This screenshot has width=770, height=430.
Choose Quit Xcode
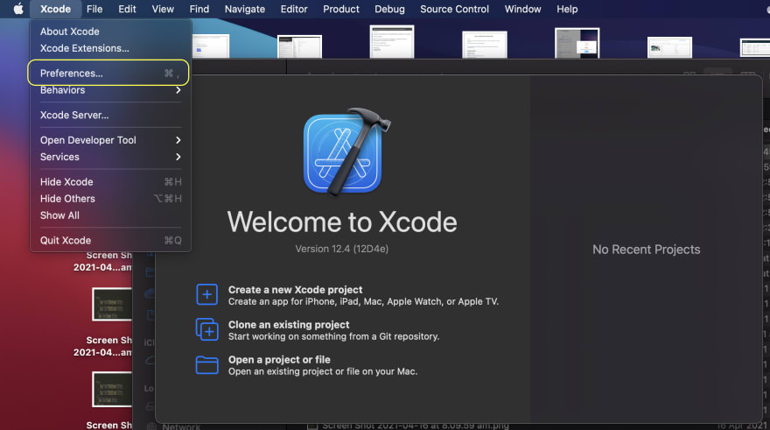click(x=110, y=240)
